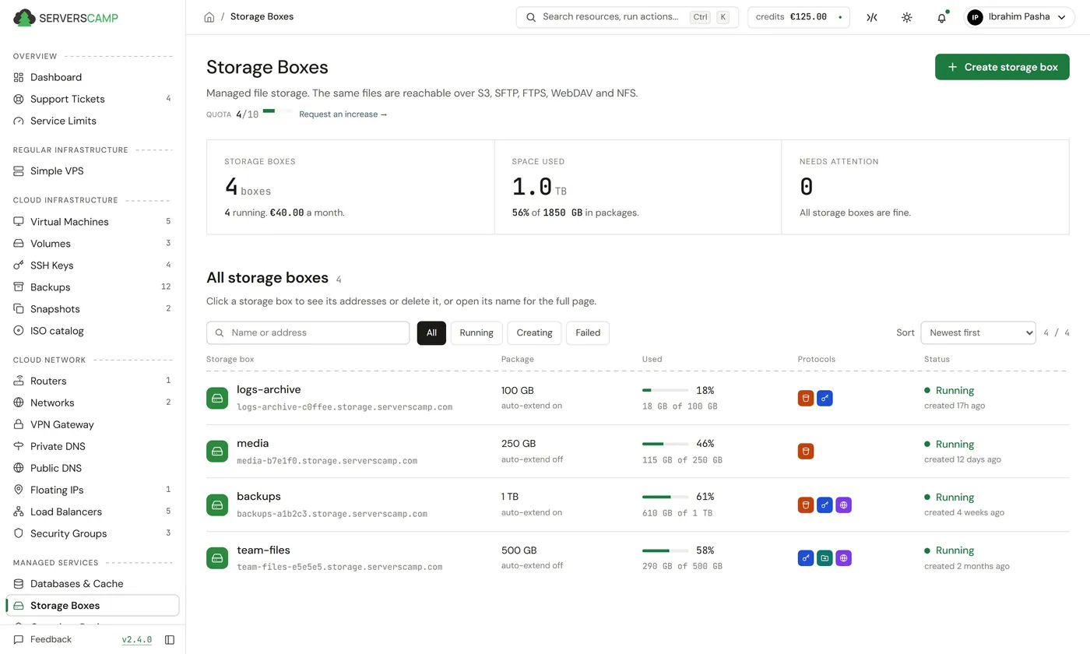The width and height of the screenshot is (1090, 654).
Task: Click the Floating IPs pin icon
Action: [19, 490]
